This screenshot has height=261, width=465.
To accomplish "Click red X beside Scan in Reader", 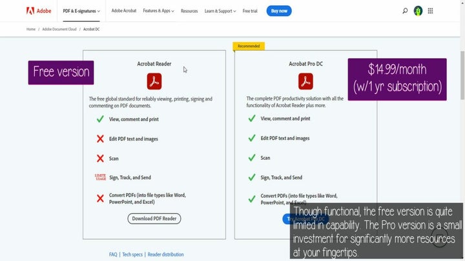I will click(x=100, y=159).
